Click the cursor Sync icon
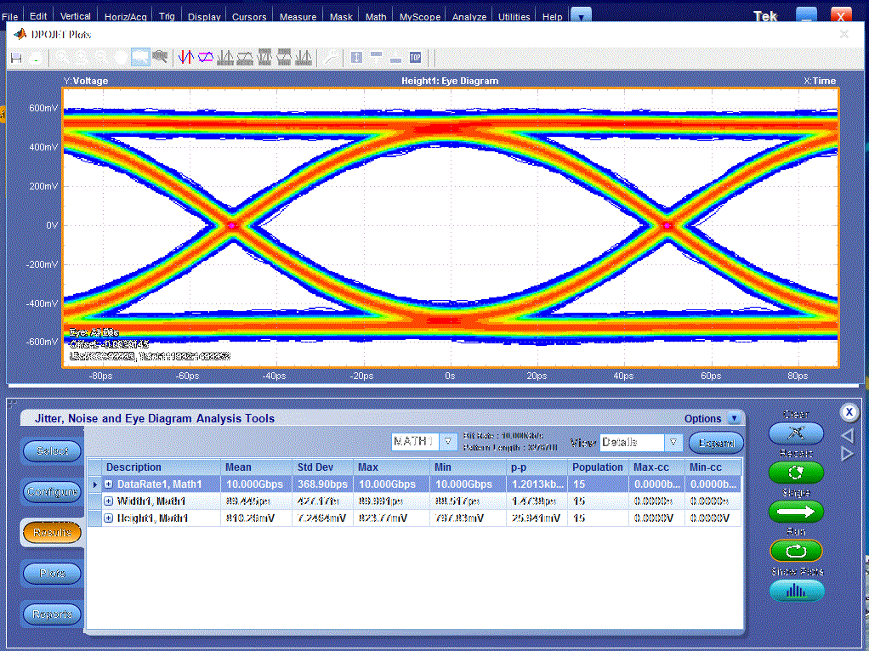The width and height of the screenshot is (869, 651). coord(304,57)
